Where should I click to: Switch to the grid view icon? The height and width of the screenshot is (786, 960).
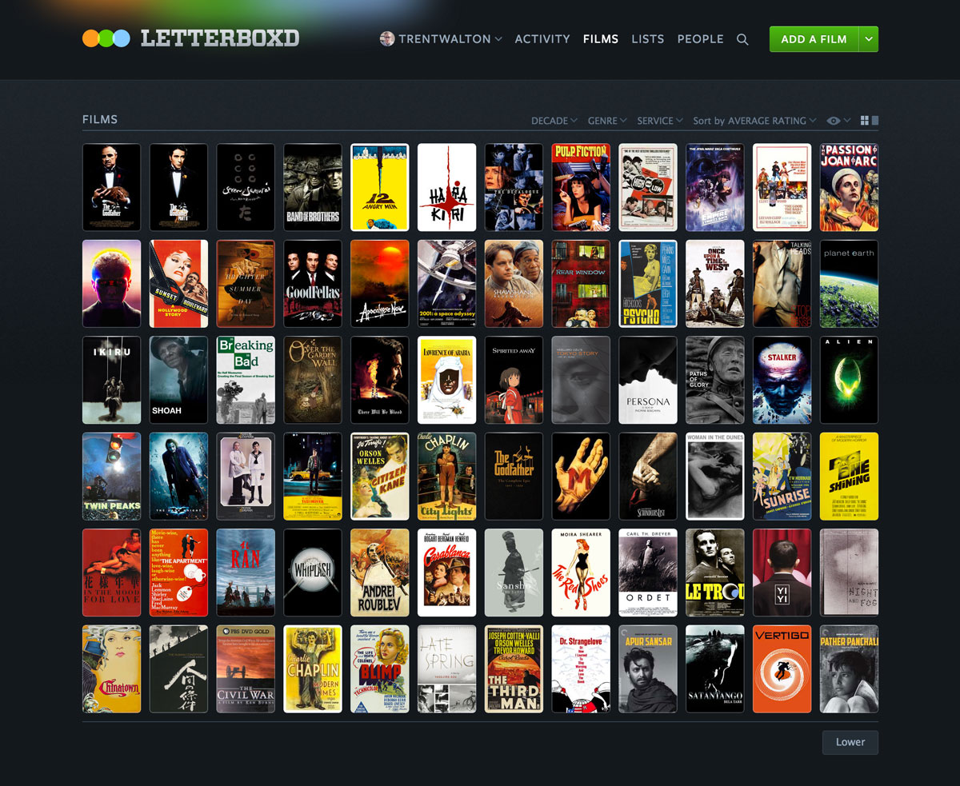pyautogui.click(x=865, y=121)
